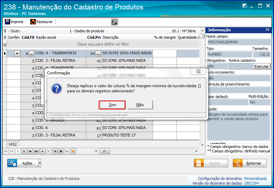
Task: Click the Tipo NUMBER field
Action: tap(230, 54)
